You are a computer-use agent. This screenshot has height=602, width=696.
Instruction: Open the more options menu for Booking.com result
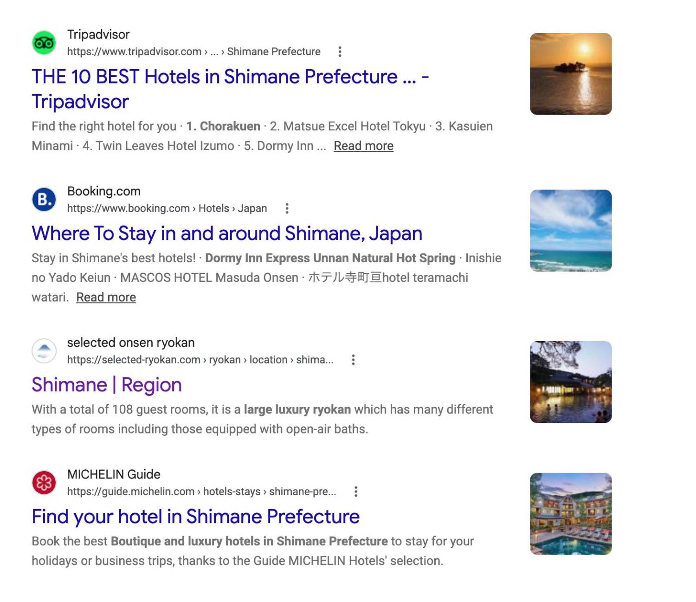point(287,208)
